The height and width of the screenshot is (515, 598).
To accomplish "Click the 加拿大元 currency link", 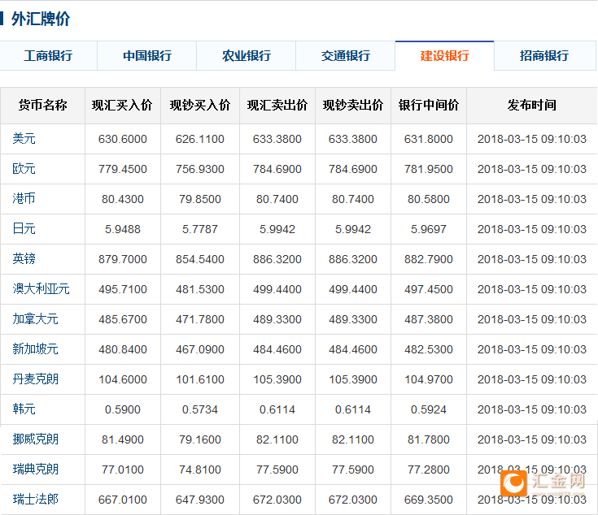I will point(36,319).
